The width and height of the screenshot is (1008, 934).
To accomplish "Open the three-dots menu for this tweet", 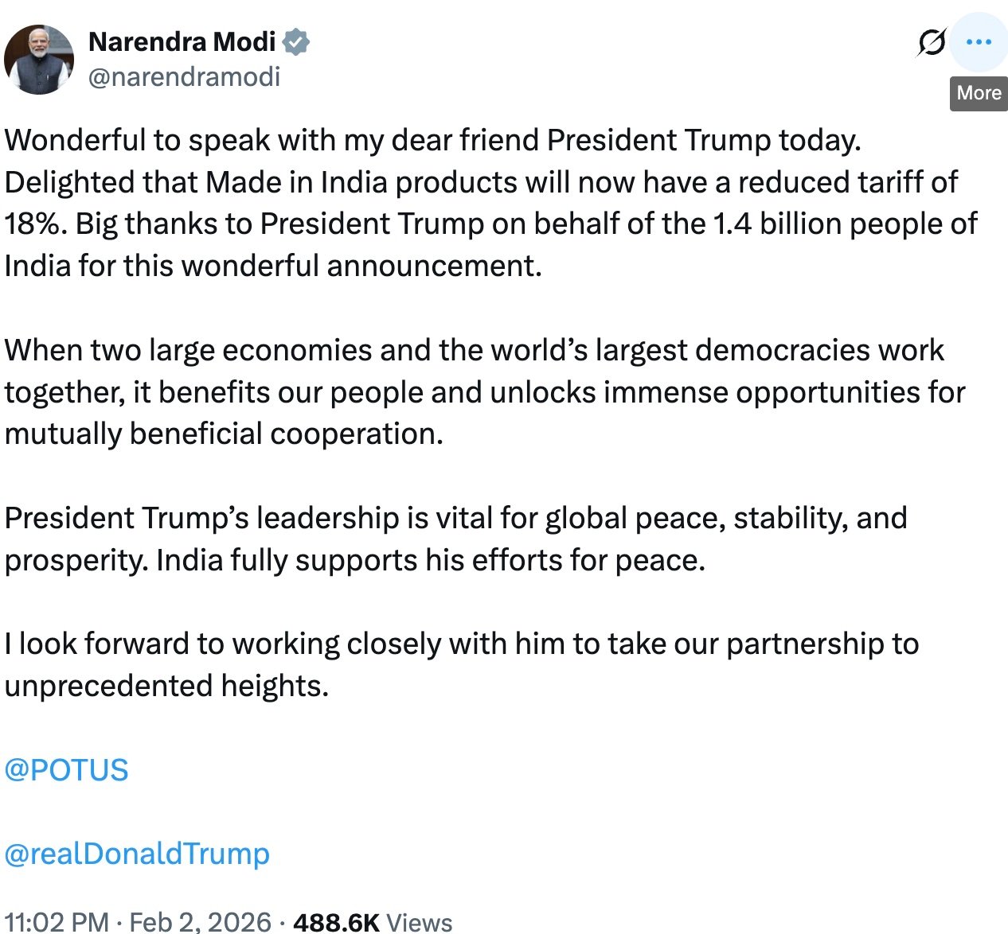I will (x=978, y=42).
